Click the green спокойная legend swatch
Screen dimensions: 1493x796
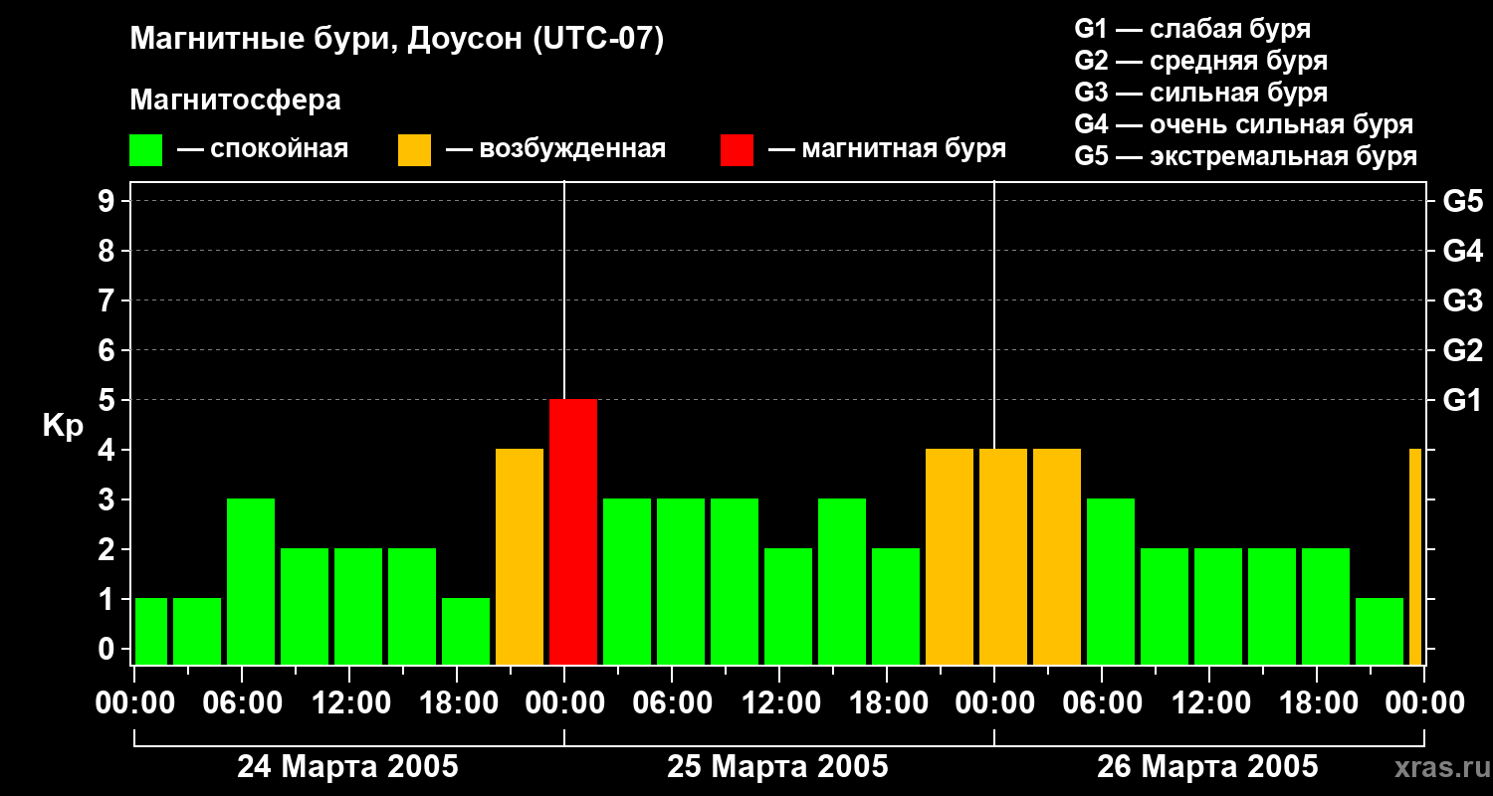pos(145,150)
